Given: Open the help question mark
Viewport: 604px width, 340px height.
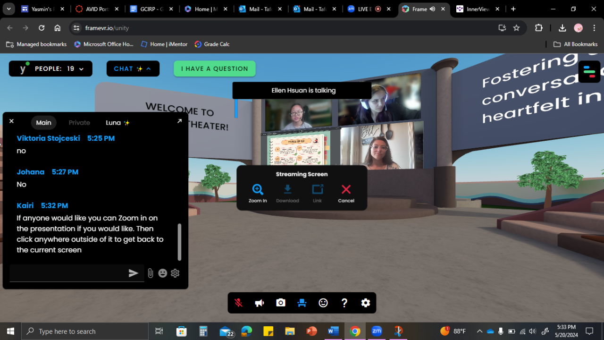Looking at the screenshot, I should (344, 303).
